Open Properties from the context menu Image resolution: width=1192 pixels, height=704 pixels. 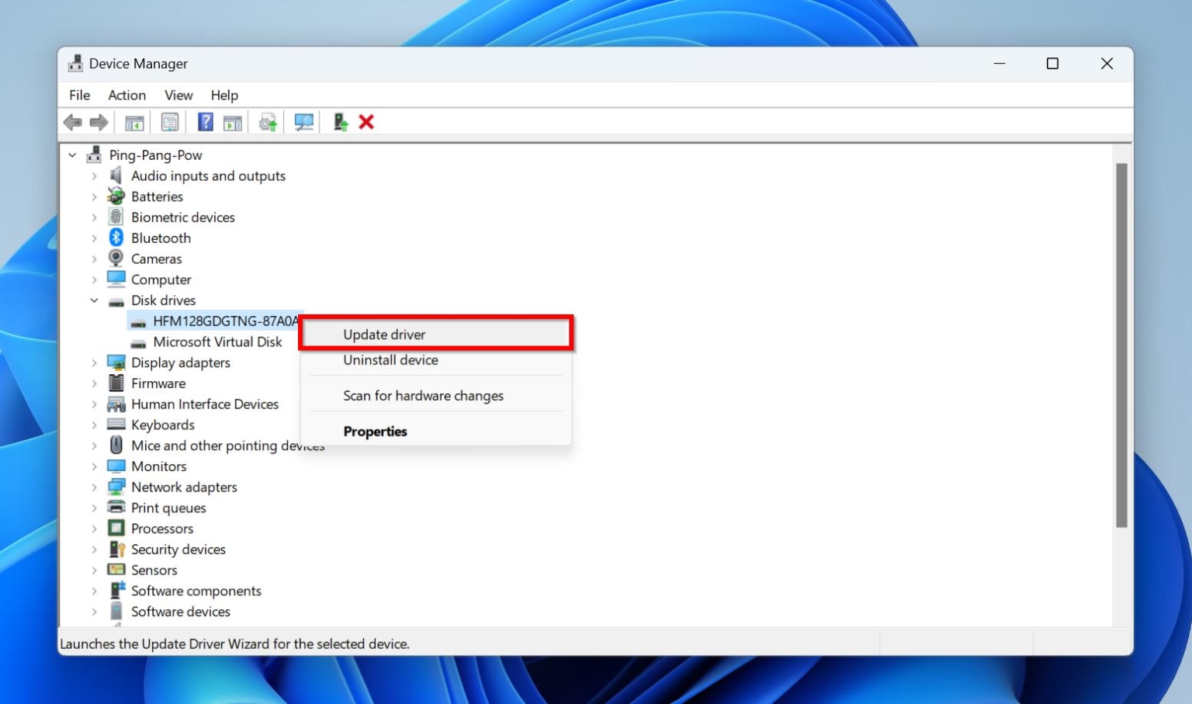coord(375,432)
